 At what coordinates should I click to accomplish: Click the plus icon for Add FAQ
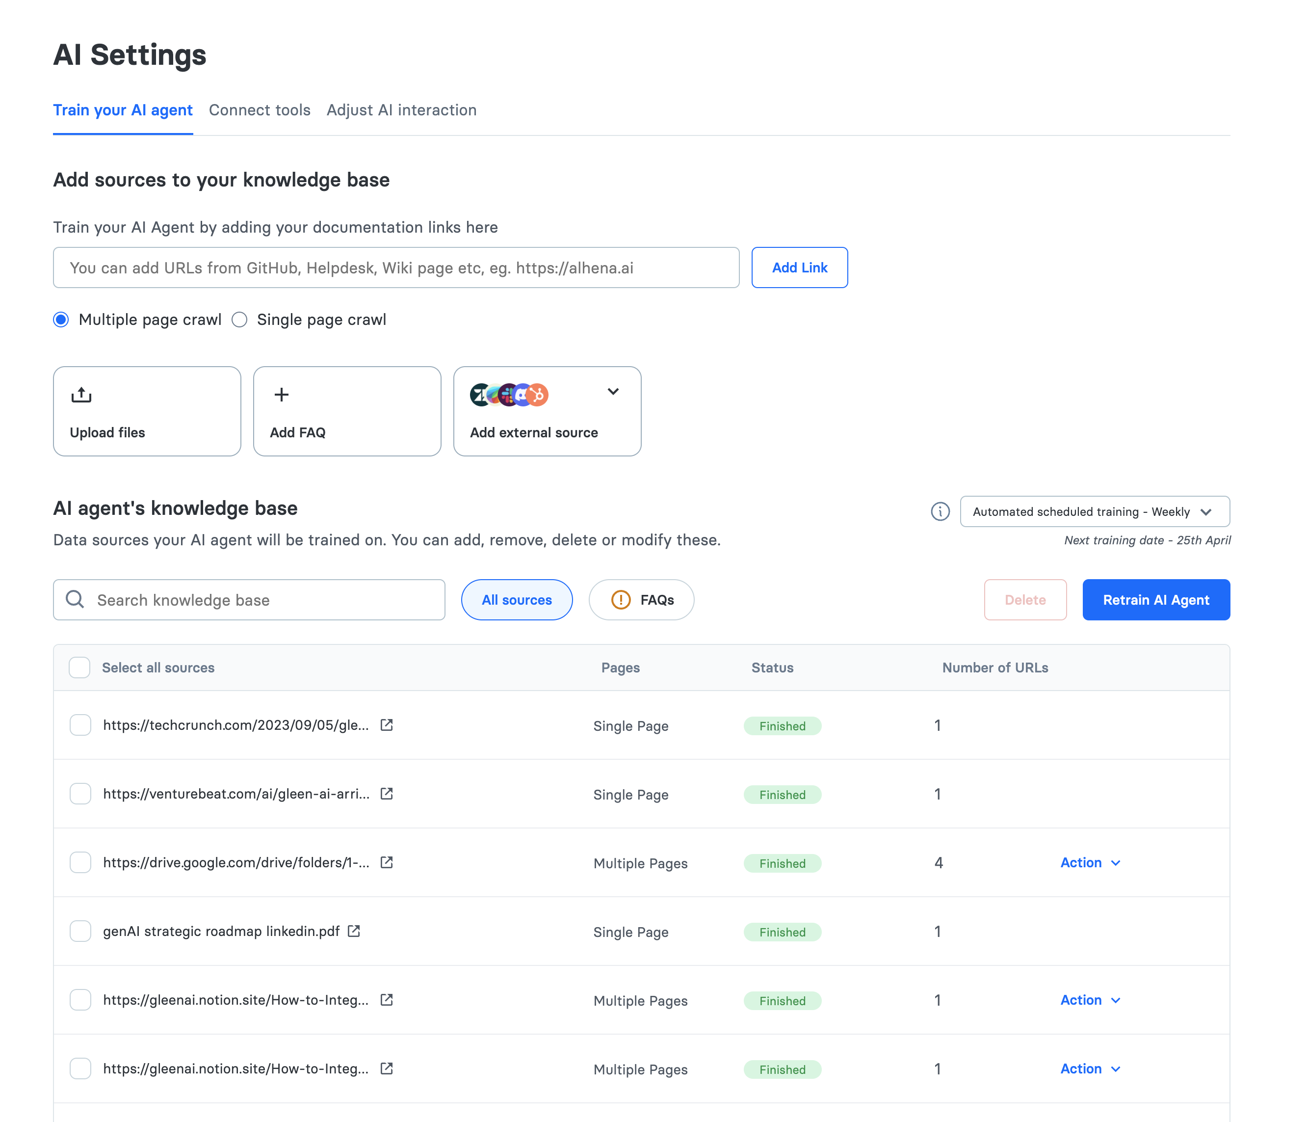[x=281, y=395]
